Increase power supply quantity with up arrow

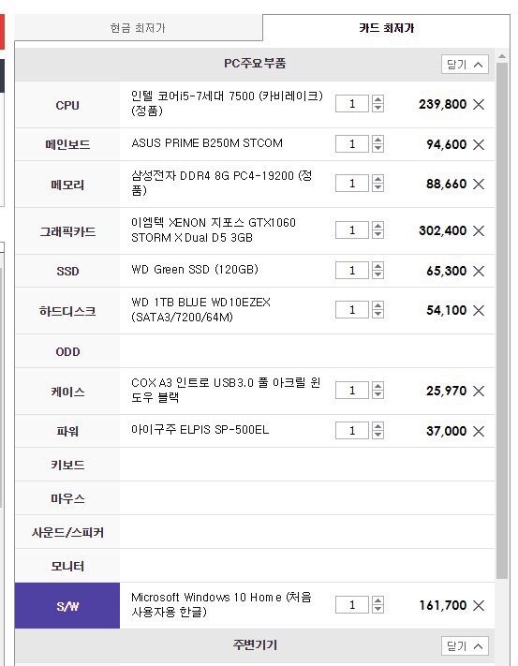(377, 426)
